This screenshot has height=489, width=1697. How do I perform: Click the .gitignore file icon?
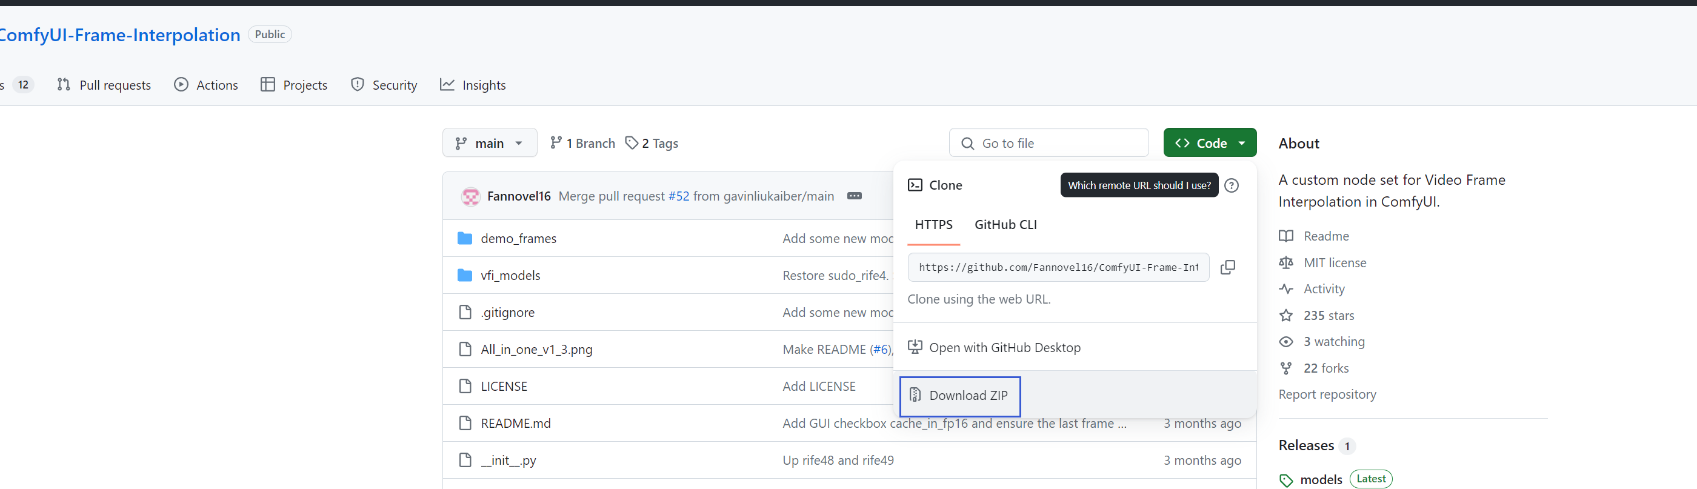[465, 313]
